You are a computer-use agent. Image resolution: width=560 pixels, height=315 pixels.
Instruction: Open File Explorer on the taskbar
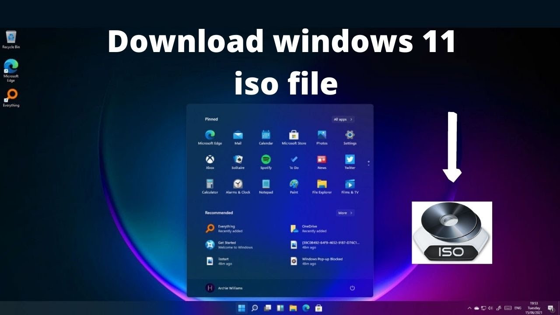(293, 308)
